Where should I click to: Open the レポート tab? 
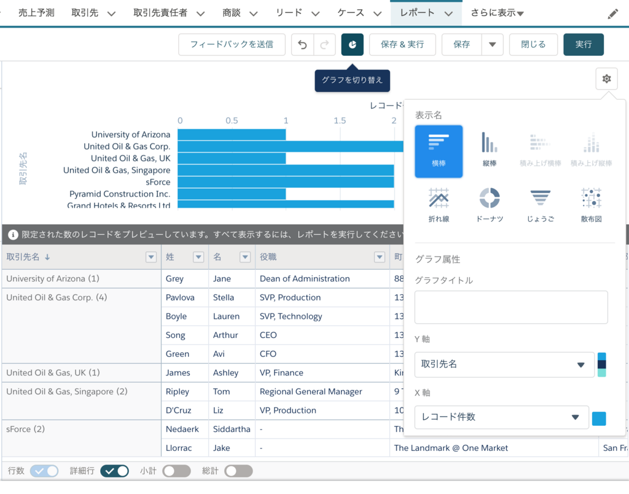(x=417, y=13)
